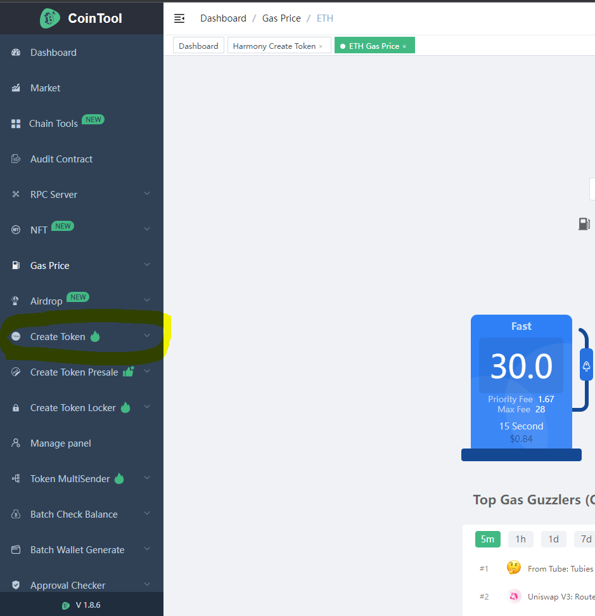Click the Create Token Locker padlock icon

16,408
